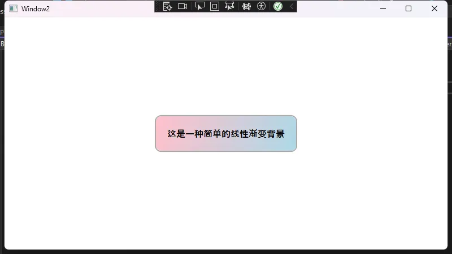Click the blue right end of gradient button

290,134
